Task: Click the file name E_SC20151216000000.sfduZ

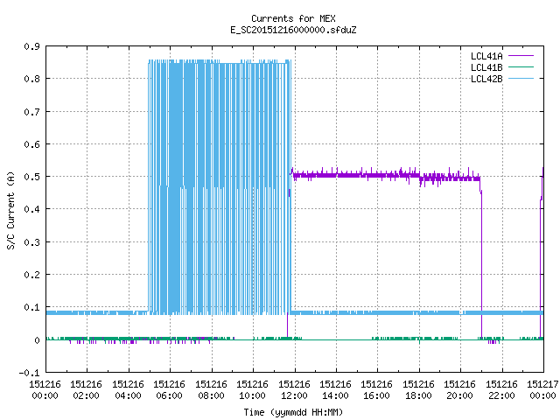Action: (293, 30)
